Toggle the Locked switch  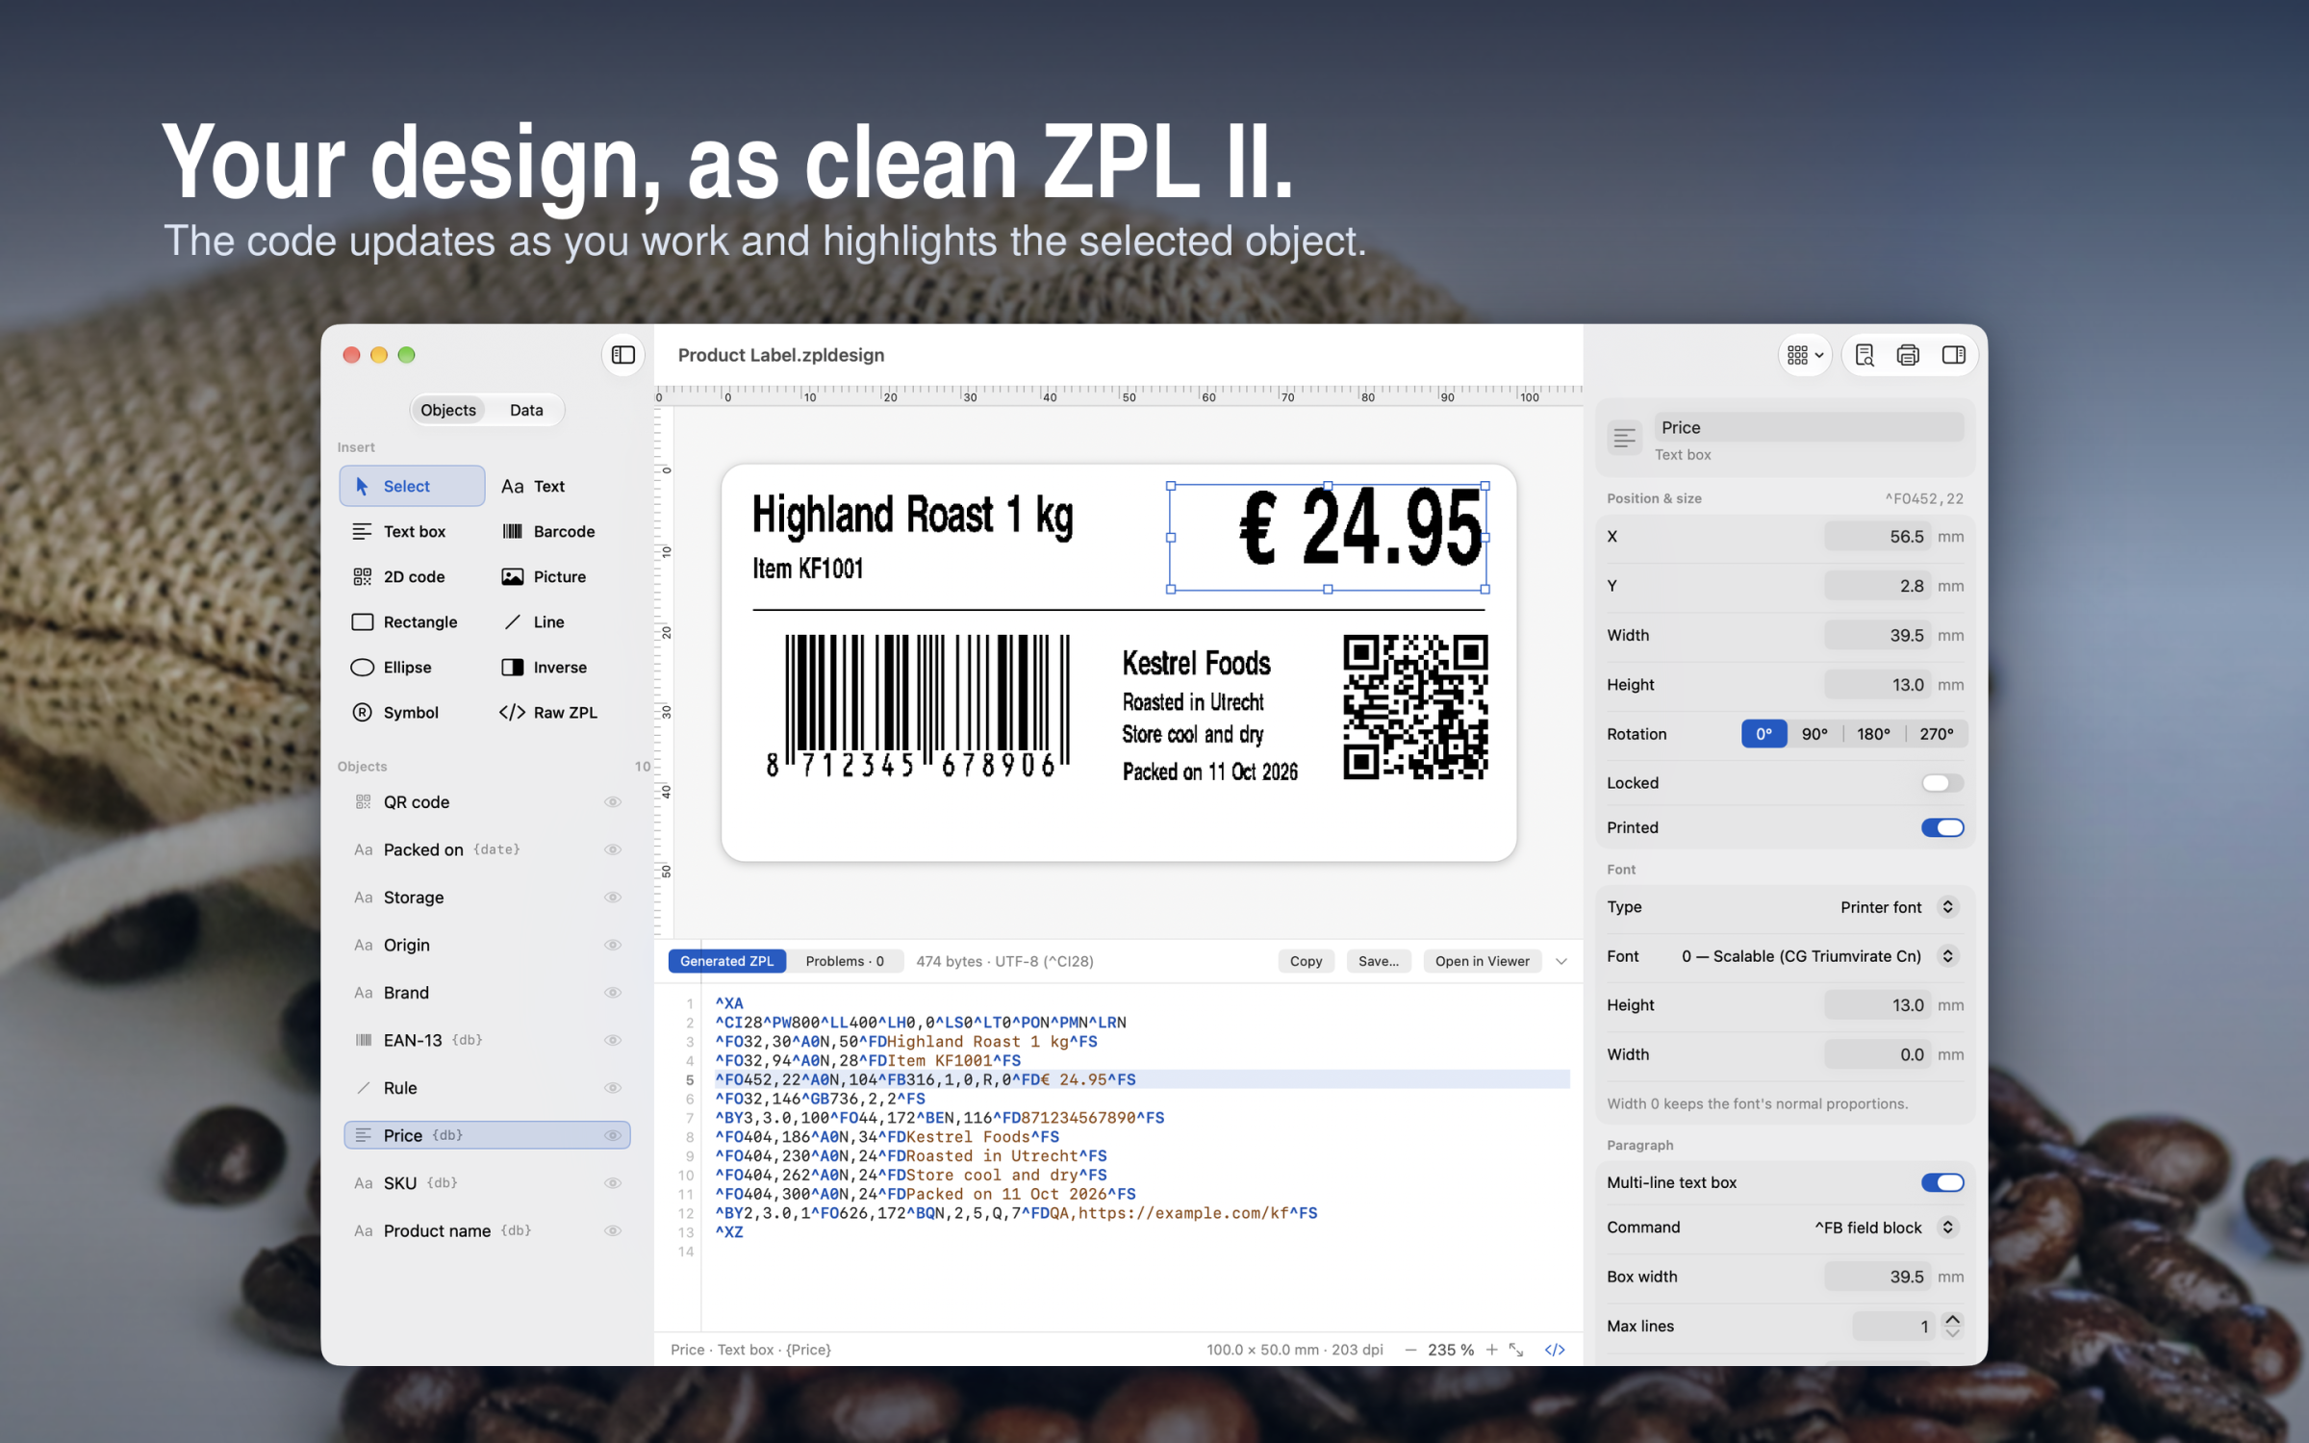tap(1941, 783)
